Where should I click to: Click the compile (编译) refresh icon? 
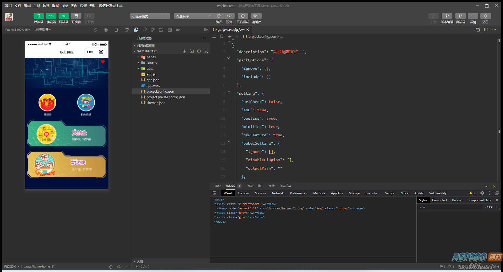point(219,16)
